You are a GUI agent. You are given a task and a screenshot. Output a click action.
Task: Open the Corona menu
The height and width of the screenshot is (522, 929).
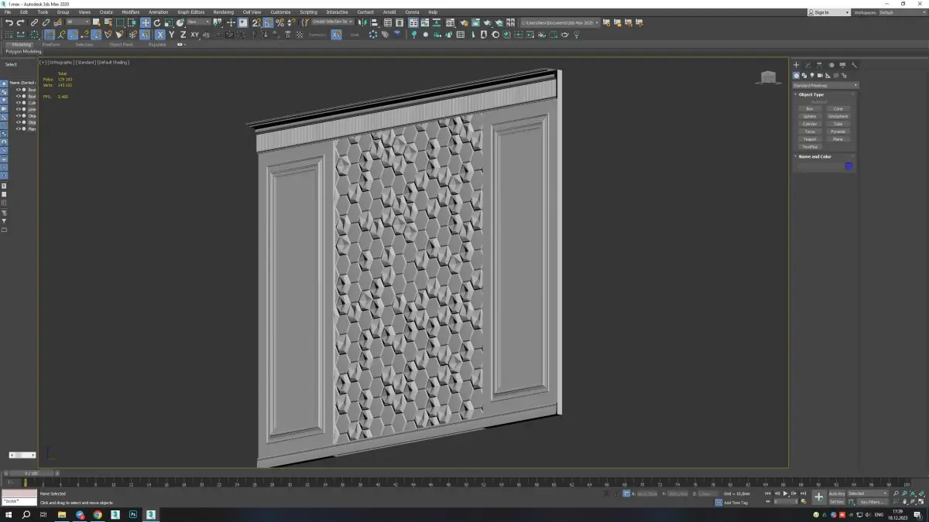(413, 12)
